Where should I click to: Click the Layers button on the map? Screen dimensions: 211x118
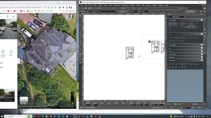pos(24,101)
